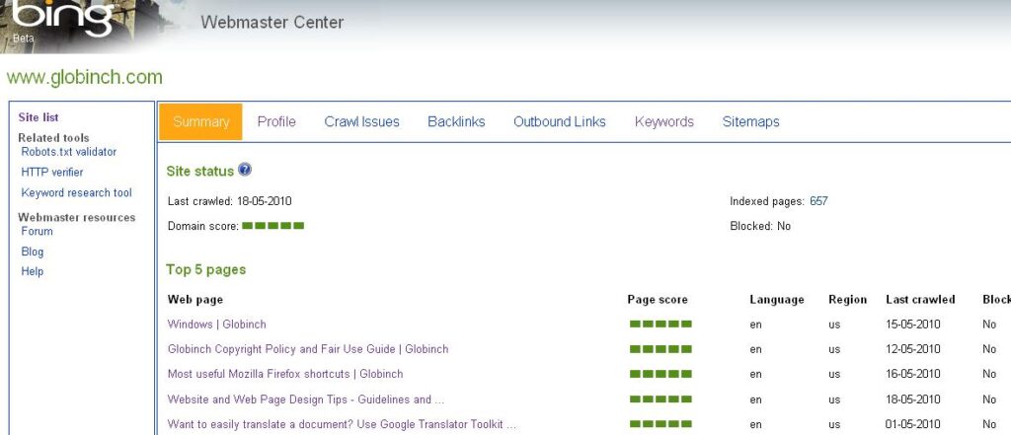The width and height of the screenshot is (1011, 435).
Task: Open the Outbound Links tab
Action: coord(560,121)
